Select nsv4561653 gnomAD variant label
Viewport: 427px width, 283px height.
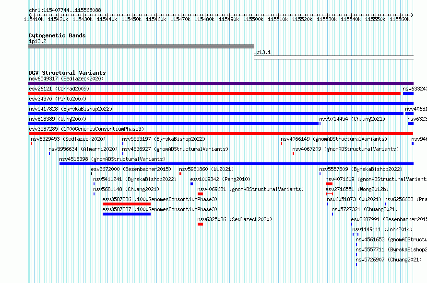391,239
